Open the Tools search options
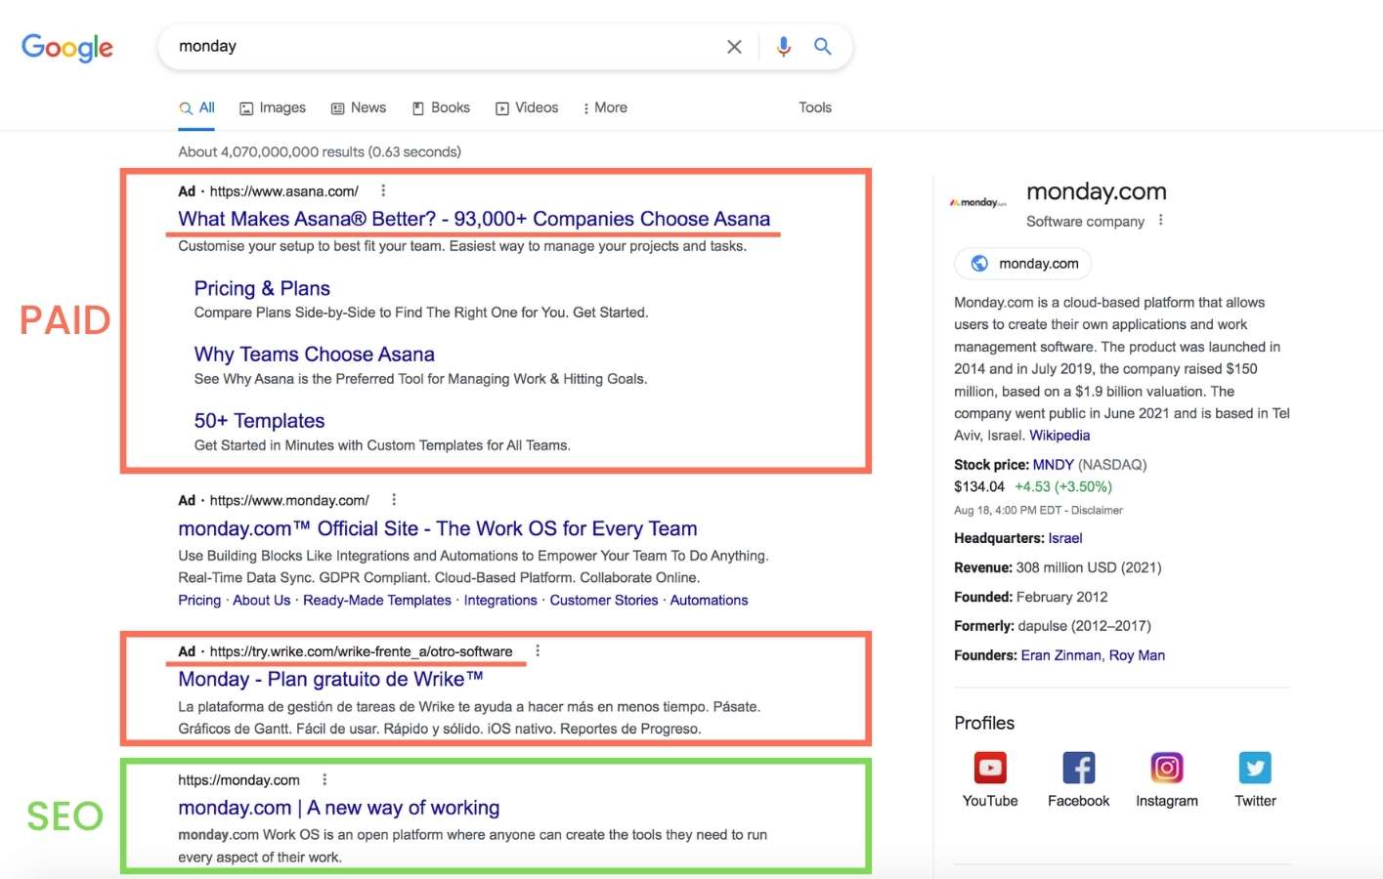1383x879 pixels. pyautogui.click(x=815, y=107)
